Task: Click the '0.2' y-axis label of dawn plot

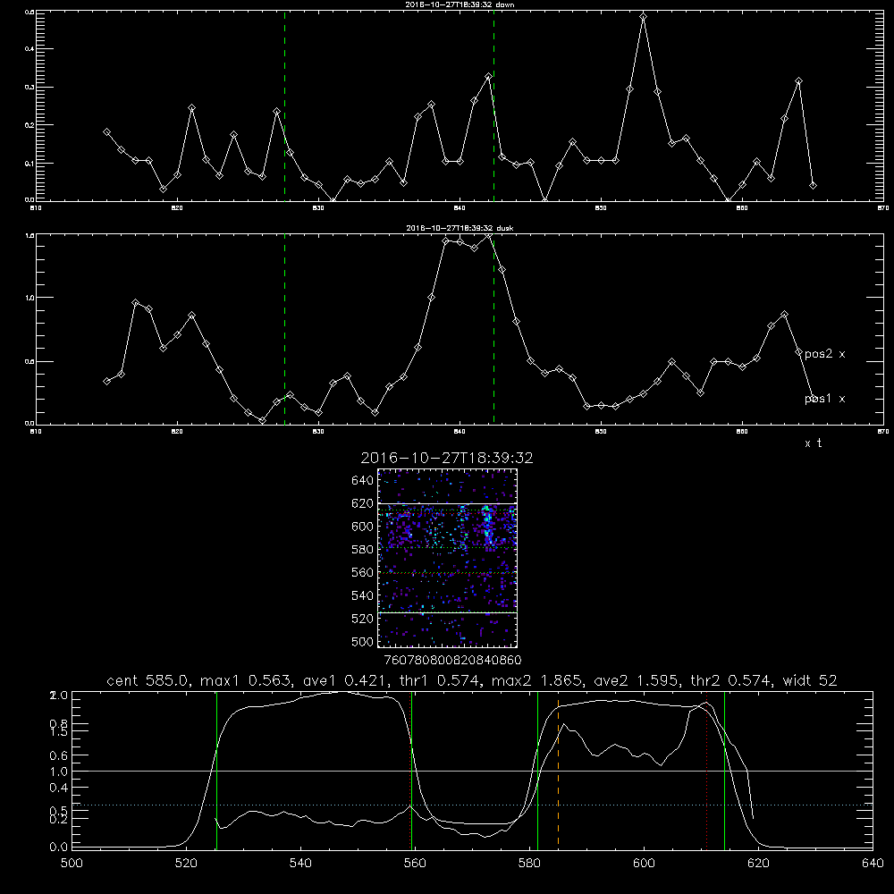Action: [30, 125]
